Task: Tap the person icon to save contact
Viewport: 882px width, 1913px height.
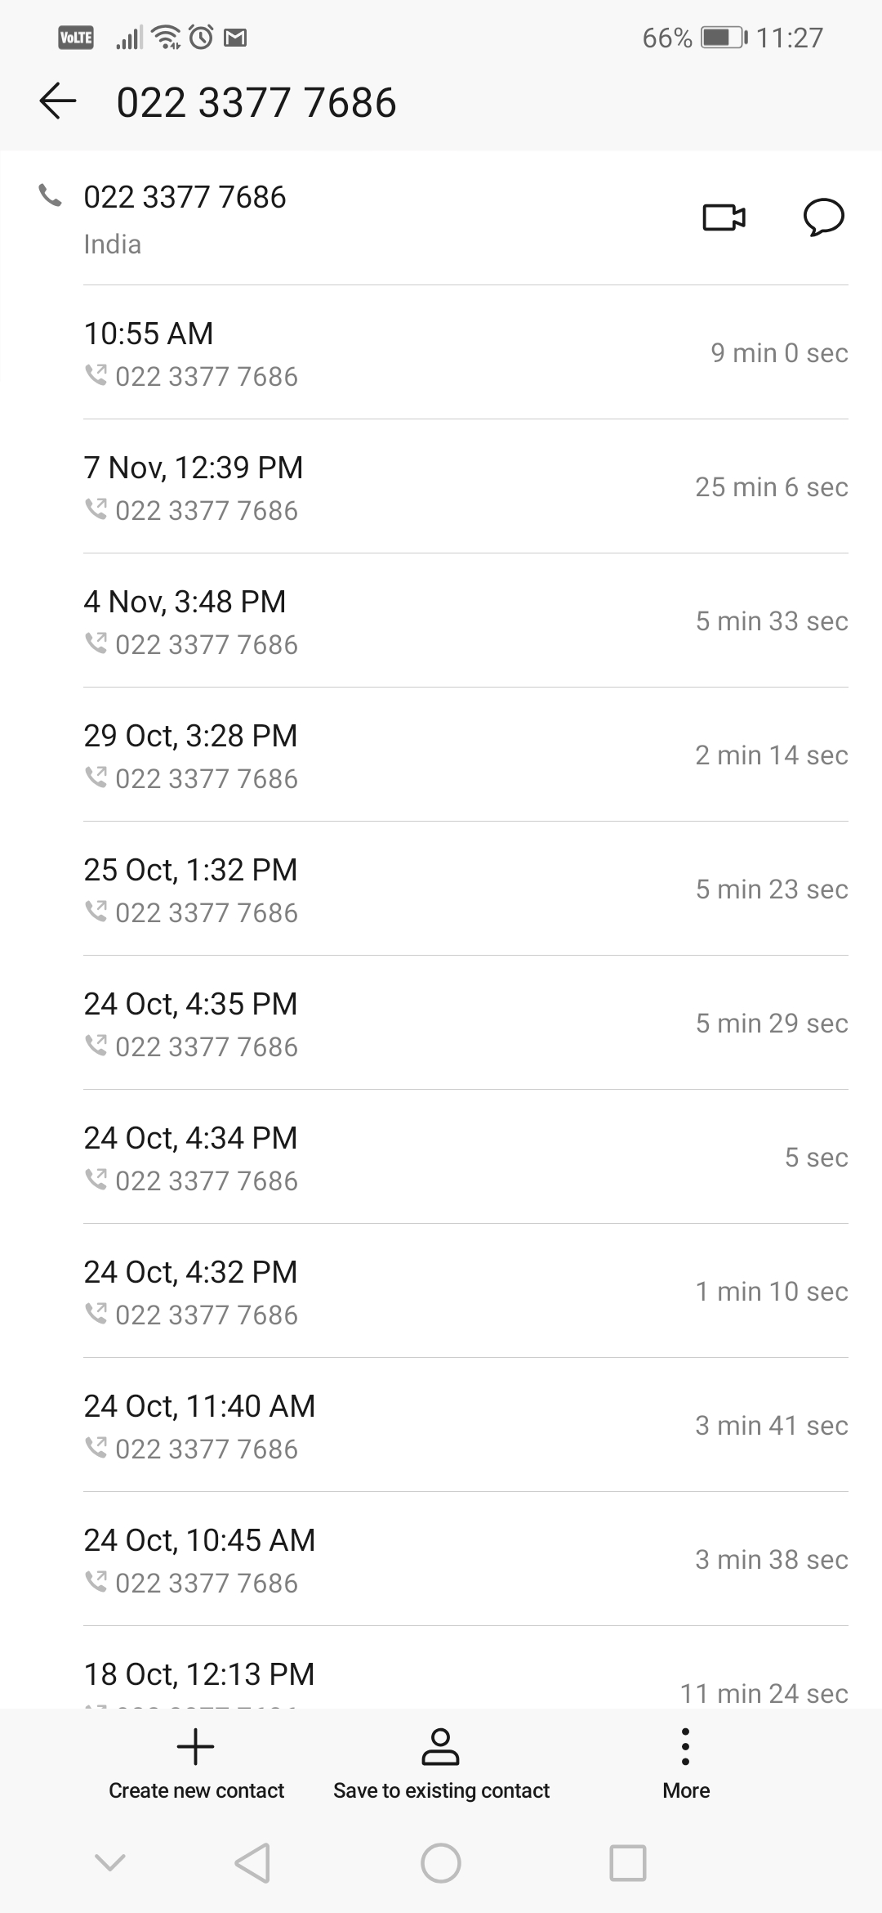Action: [440, 1747]
